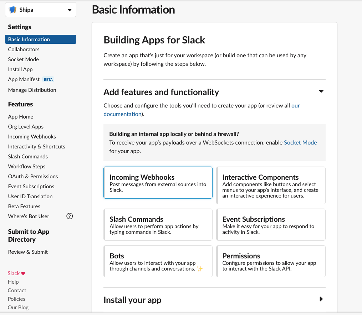The width and height of the screenshot is (362, 315).
Task: Click 'Building an internal app locally' notice text
Action: pos(174,134)
